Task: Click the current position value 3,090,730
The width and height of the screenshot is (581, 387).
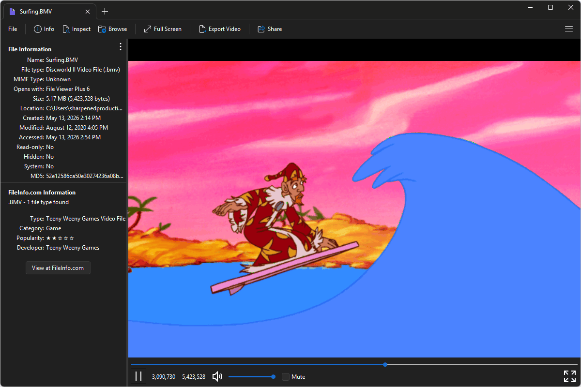Action: (164, 377)
